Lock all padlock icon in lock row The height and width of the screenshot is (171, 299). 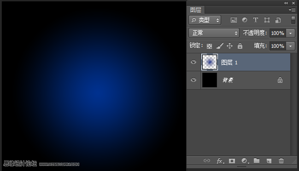coord(240,46)
